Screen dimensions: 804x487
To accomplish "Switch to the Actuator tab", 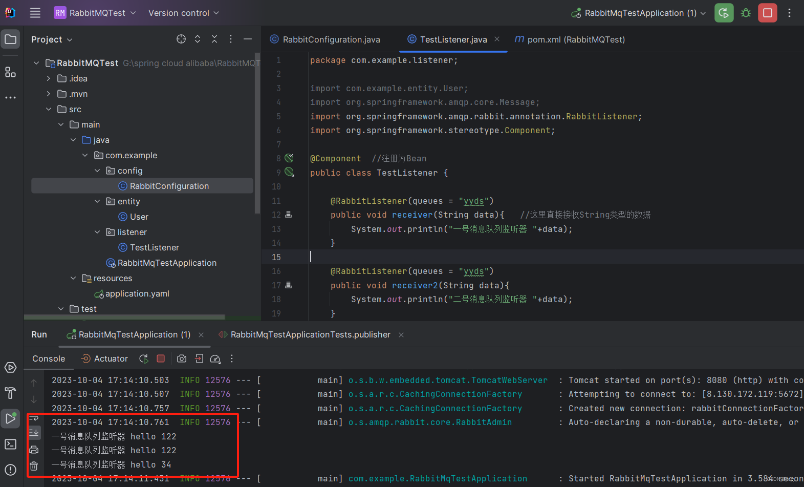I will (105, 358).
